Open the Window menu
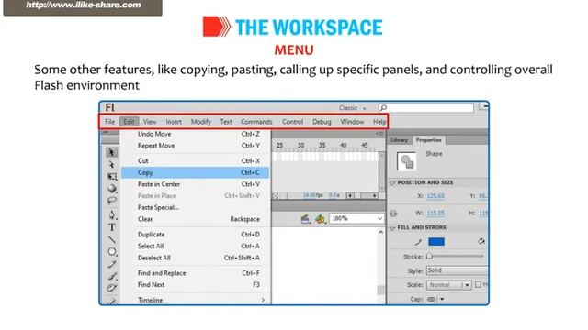The width and height of the screenshot is (588, 330). pos(352,122)
